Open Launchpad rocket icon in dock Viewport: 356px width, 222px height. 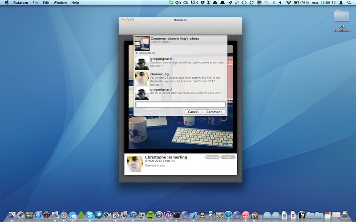(20, 215)
